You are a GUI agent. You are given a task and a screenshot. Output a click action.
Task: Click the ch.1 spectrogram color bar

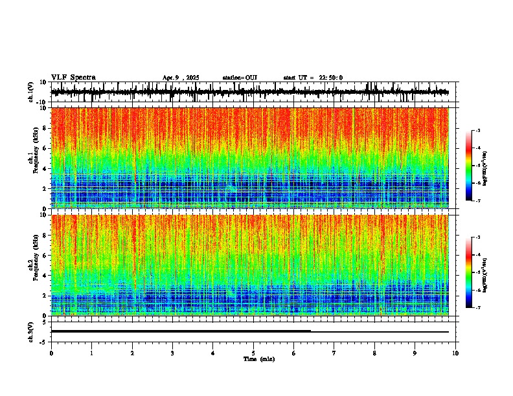469,166
